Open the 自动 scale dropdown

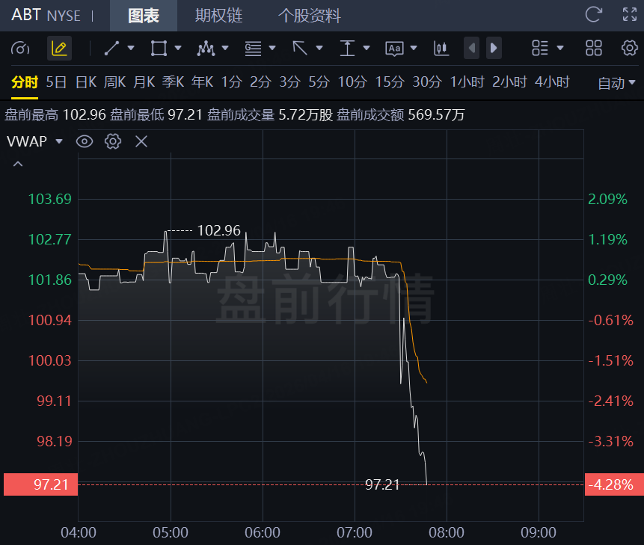(x=616, y=83)
